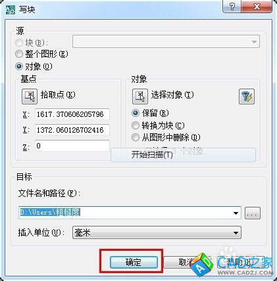Click the browse ellipsis button beside file path
The width and height of the screenshot is (277, 281).
coord(253,213)
